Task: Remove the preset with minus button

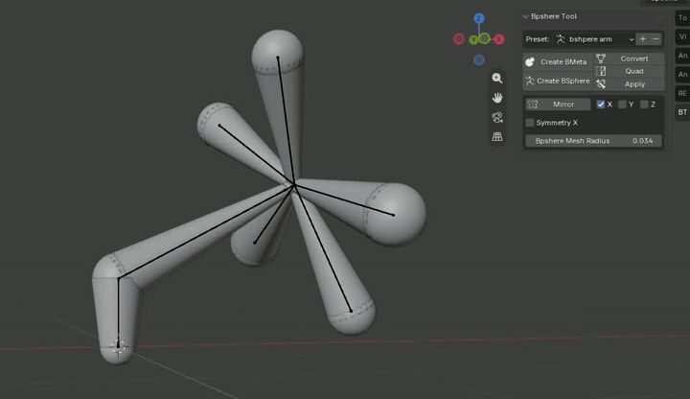Action: tap(655, 39)
